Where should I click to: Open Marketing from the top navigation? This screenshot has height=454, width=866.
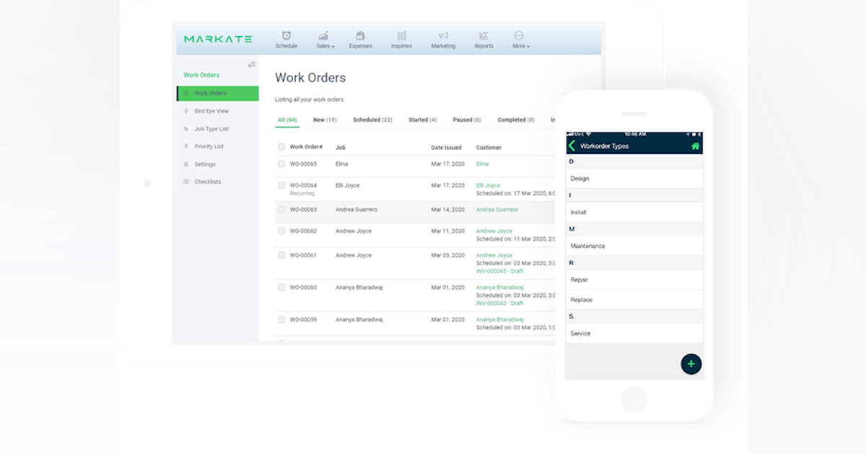(443, 40)
